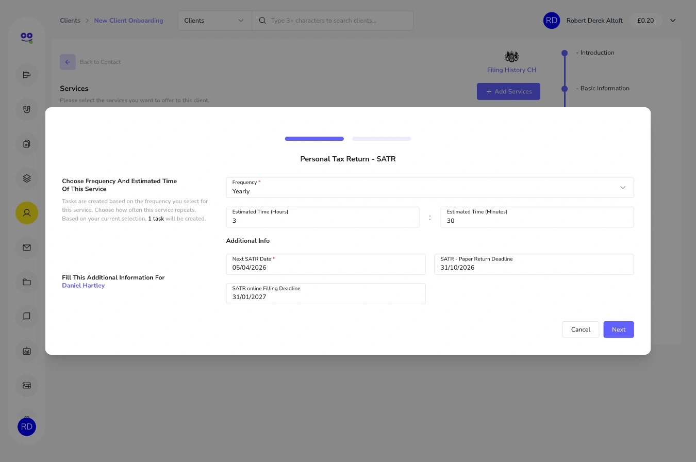Focus the client search box

click(332, 21)
